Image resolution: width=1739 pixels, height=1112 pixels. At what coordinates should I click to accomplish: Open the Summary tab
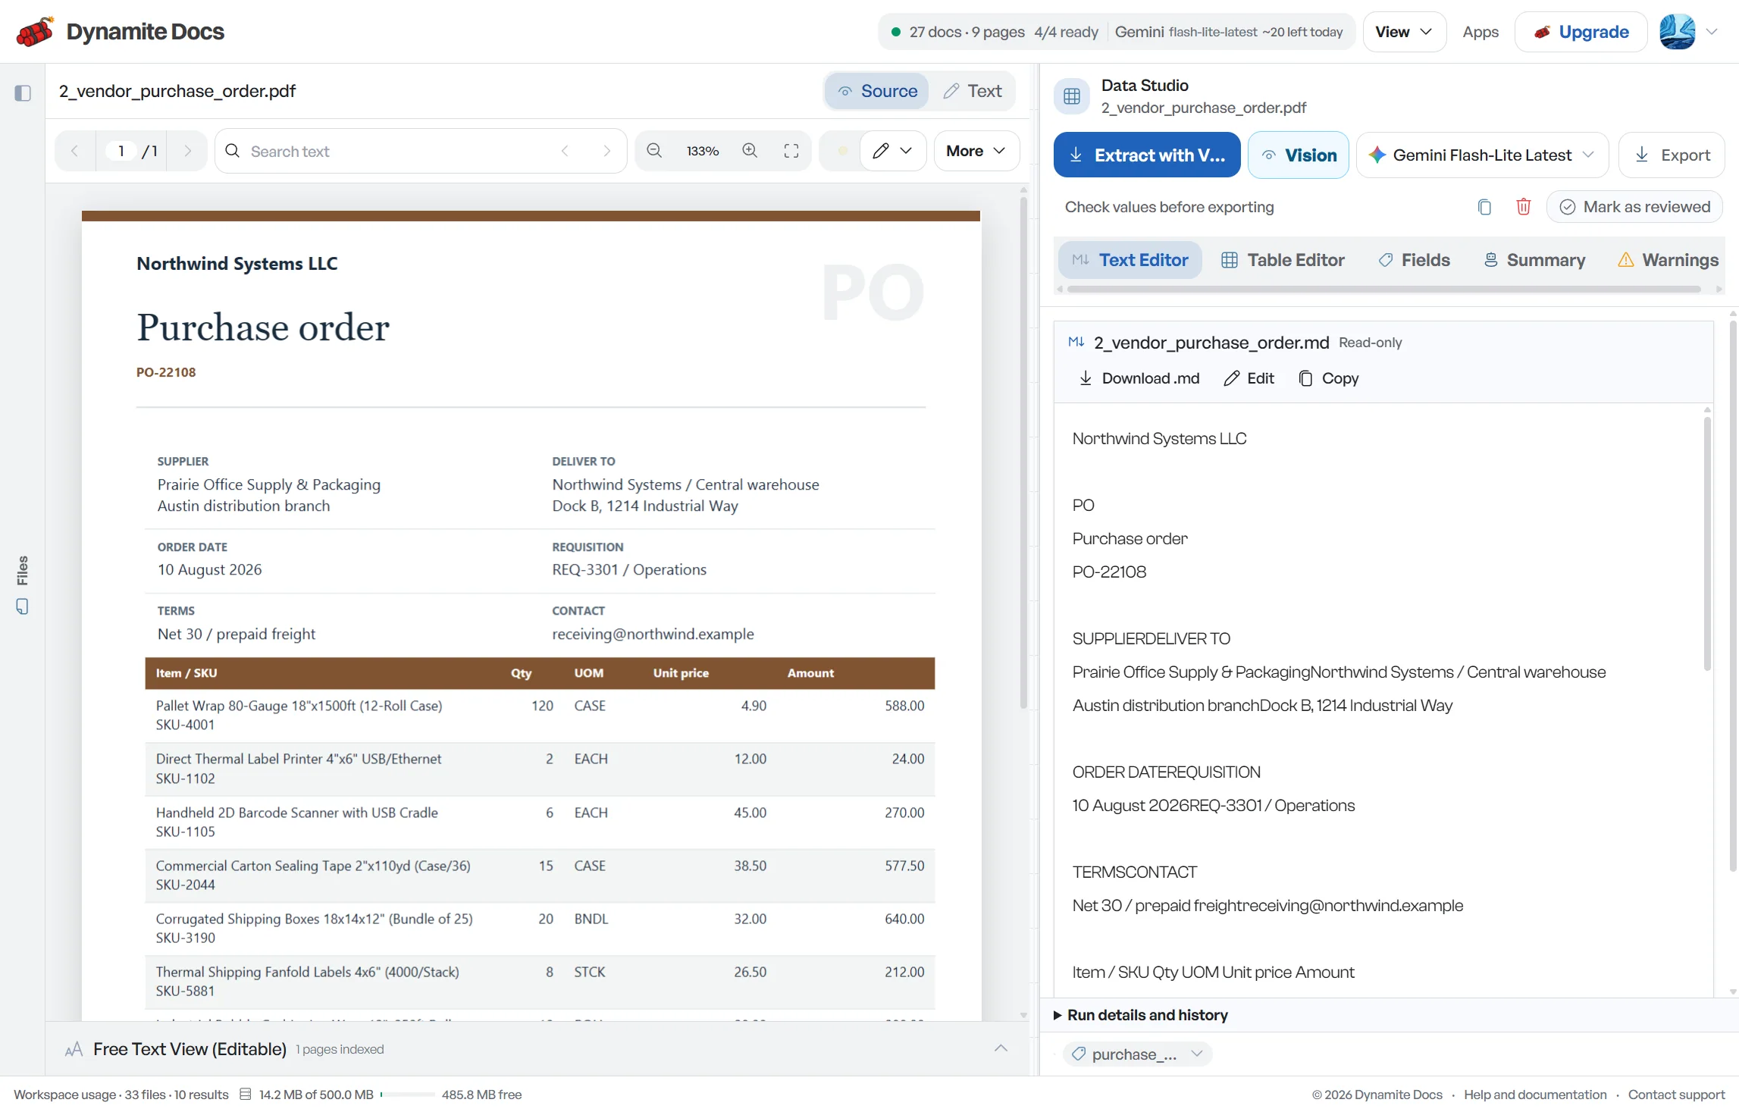1534,260
